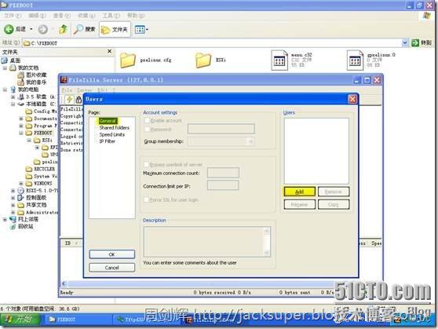The image size is (438, 329).
Task: Click the lock icon in FileZilla toolbar
Action: [x=78, y=99]
